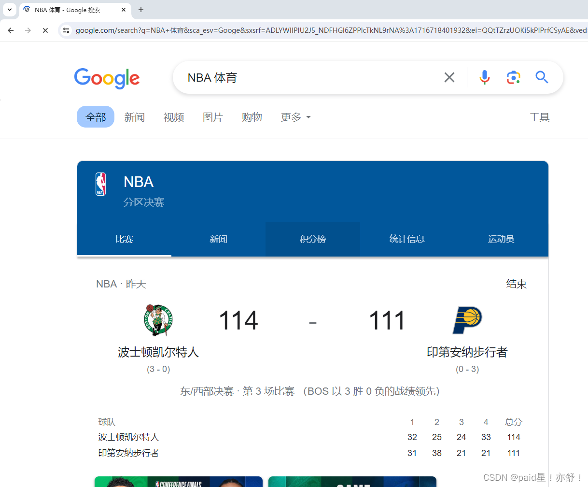Clear the search box with the X icon

(449, 77)
